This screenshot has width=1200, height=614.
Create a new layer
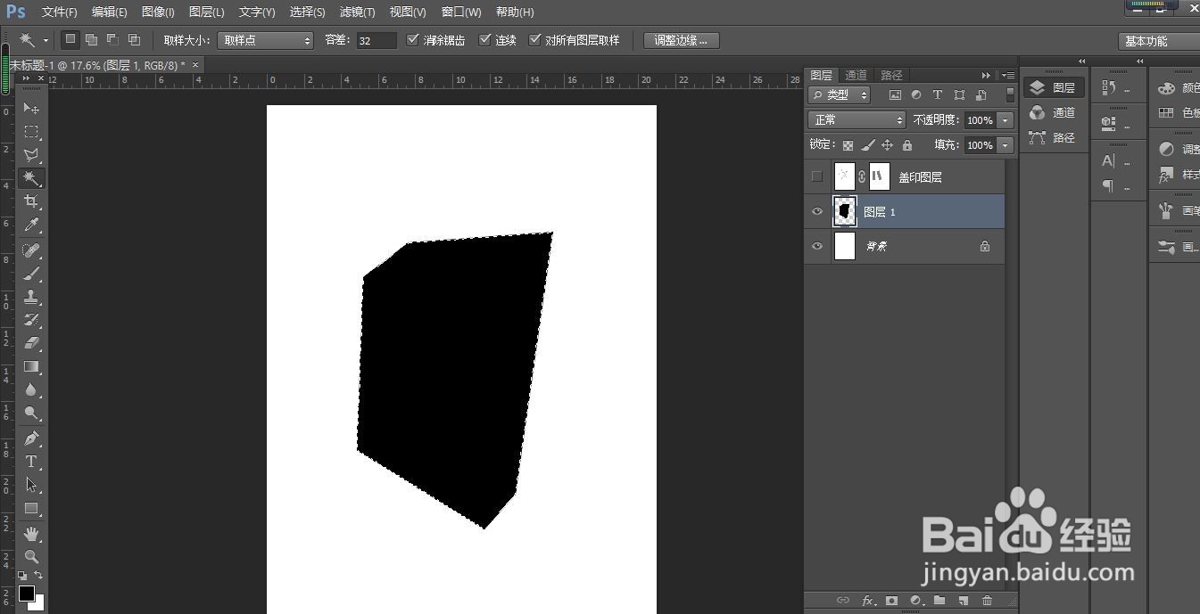click(x=963, y=601)
